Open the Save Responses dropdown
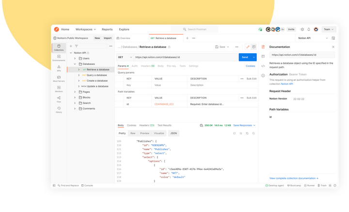 244,125
